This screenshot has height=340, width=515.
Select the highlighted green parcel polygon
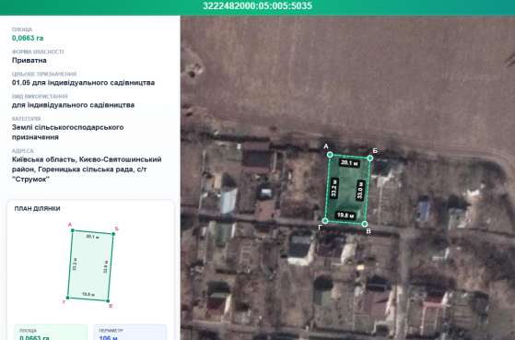point(347,189)
